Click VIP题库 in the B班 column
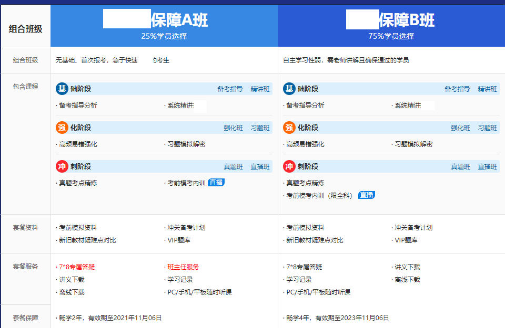This screenshot has height=328, width=505. coord(406,240)
